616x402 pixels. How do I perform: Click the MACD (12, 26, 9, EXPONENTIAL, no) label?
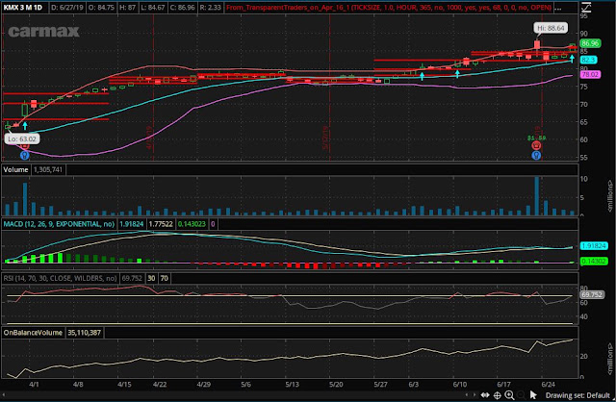59,224
